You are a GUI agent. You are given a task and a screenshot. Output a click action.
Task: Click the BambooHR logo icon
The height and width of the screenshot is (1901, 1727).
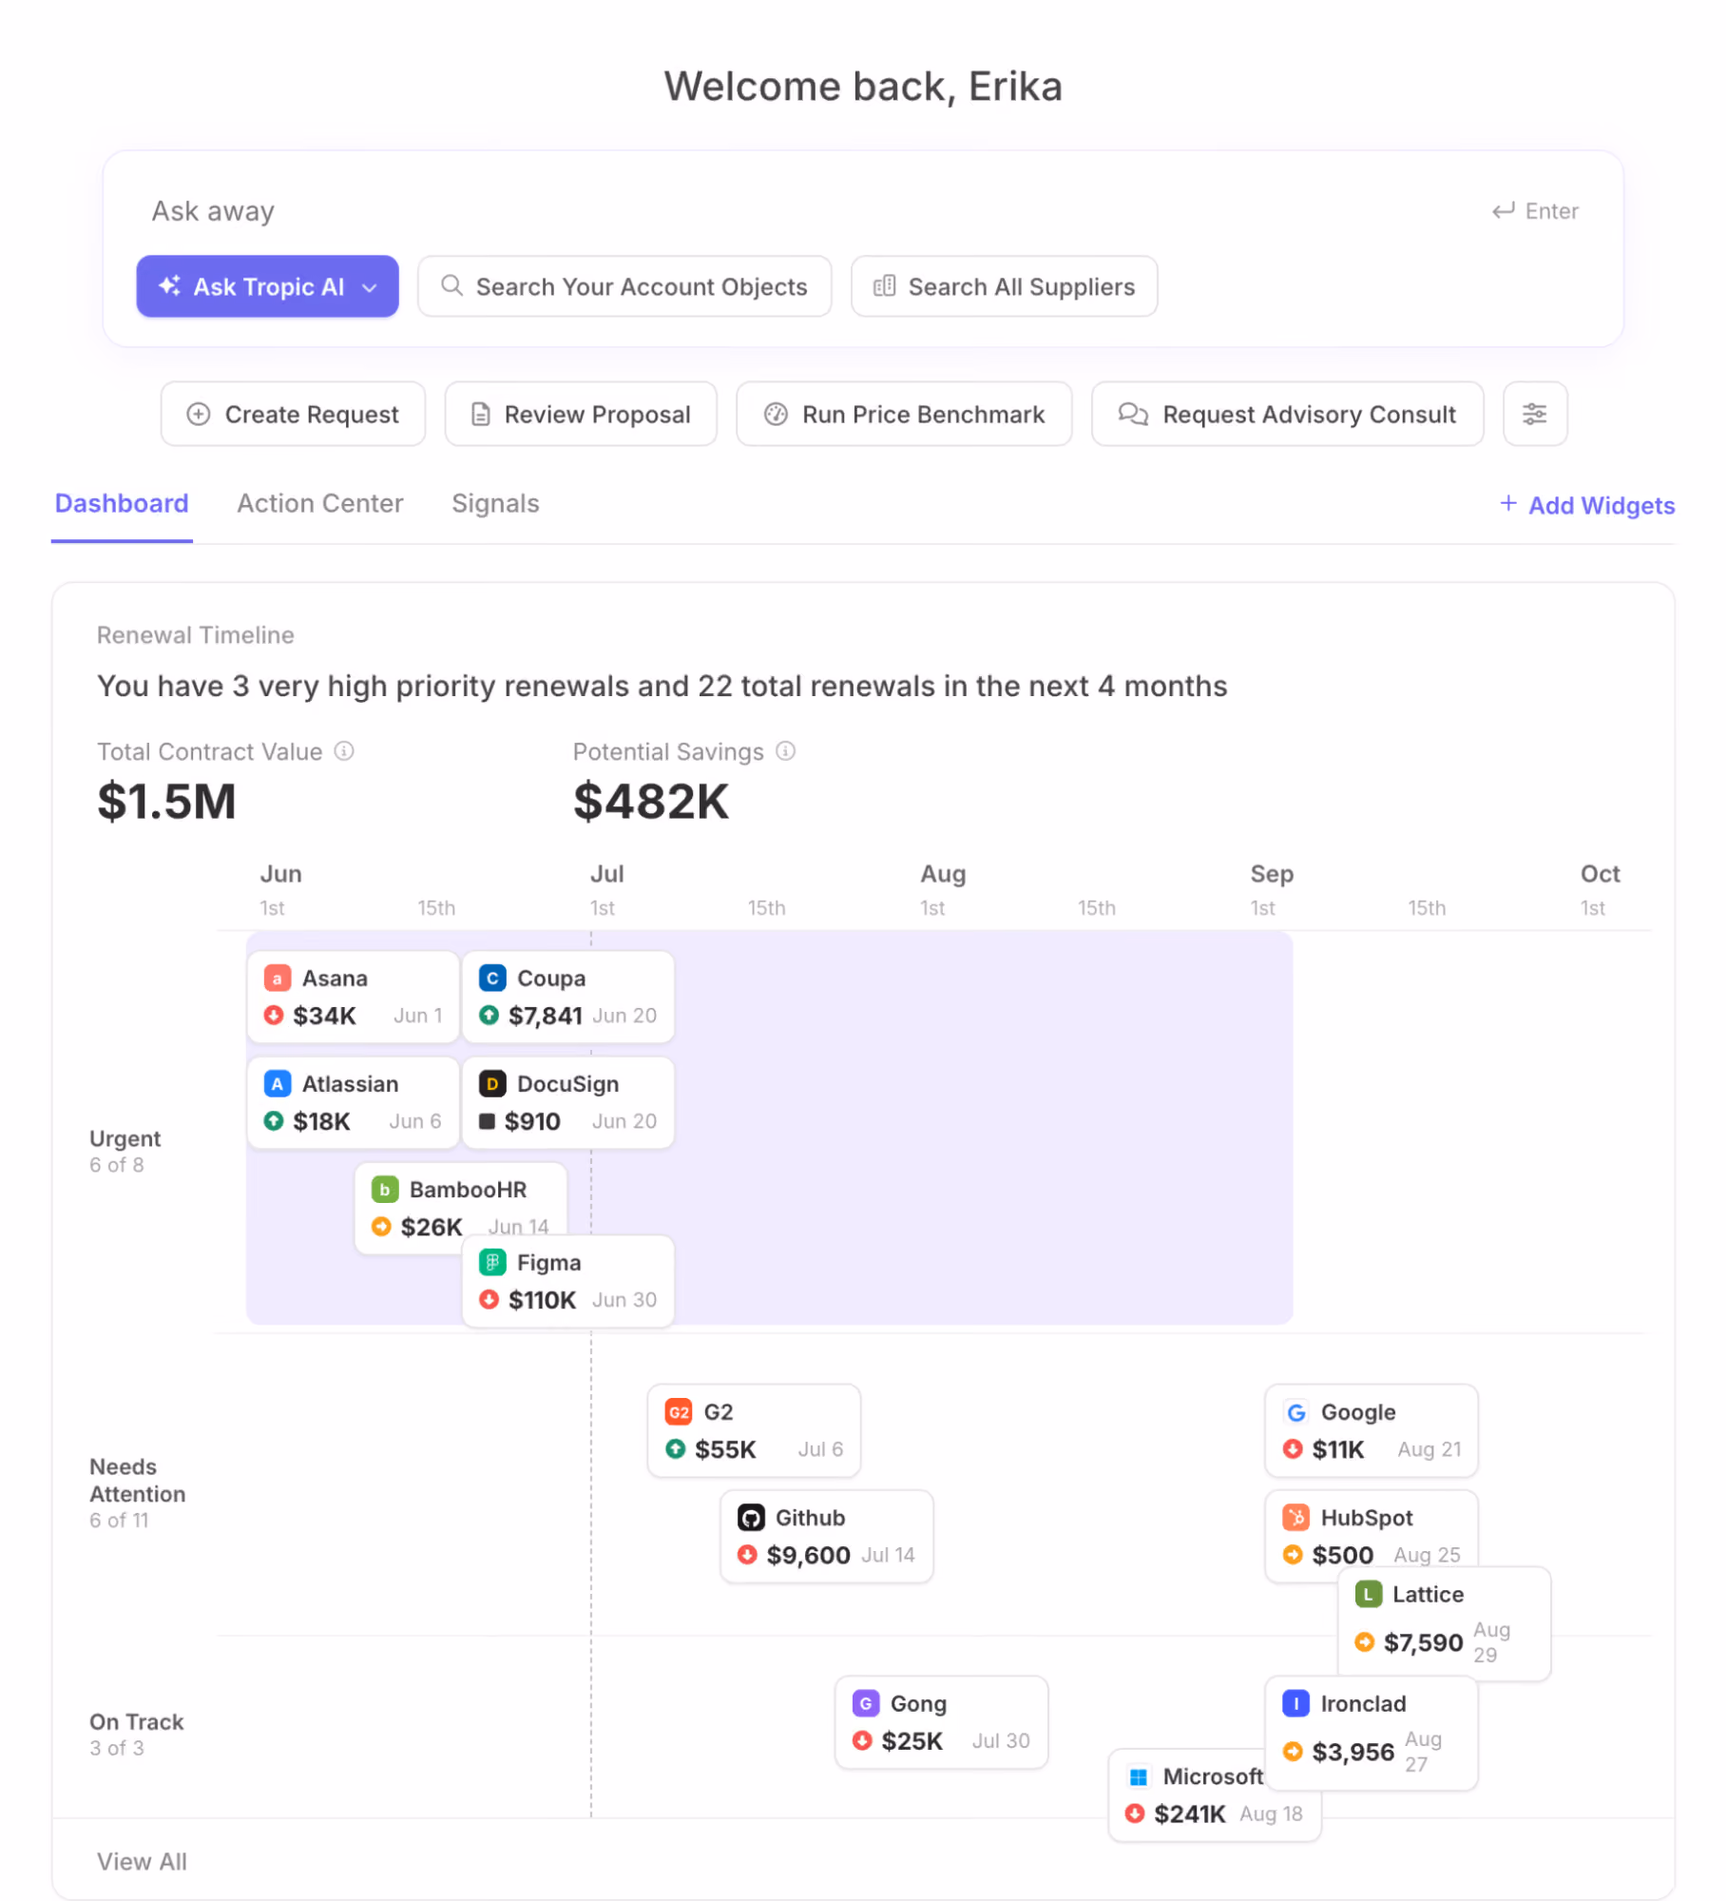(x=384, y=1189)
